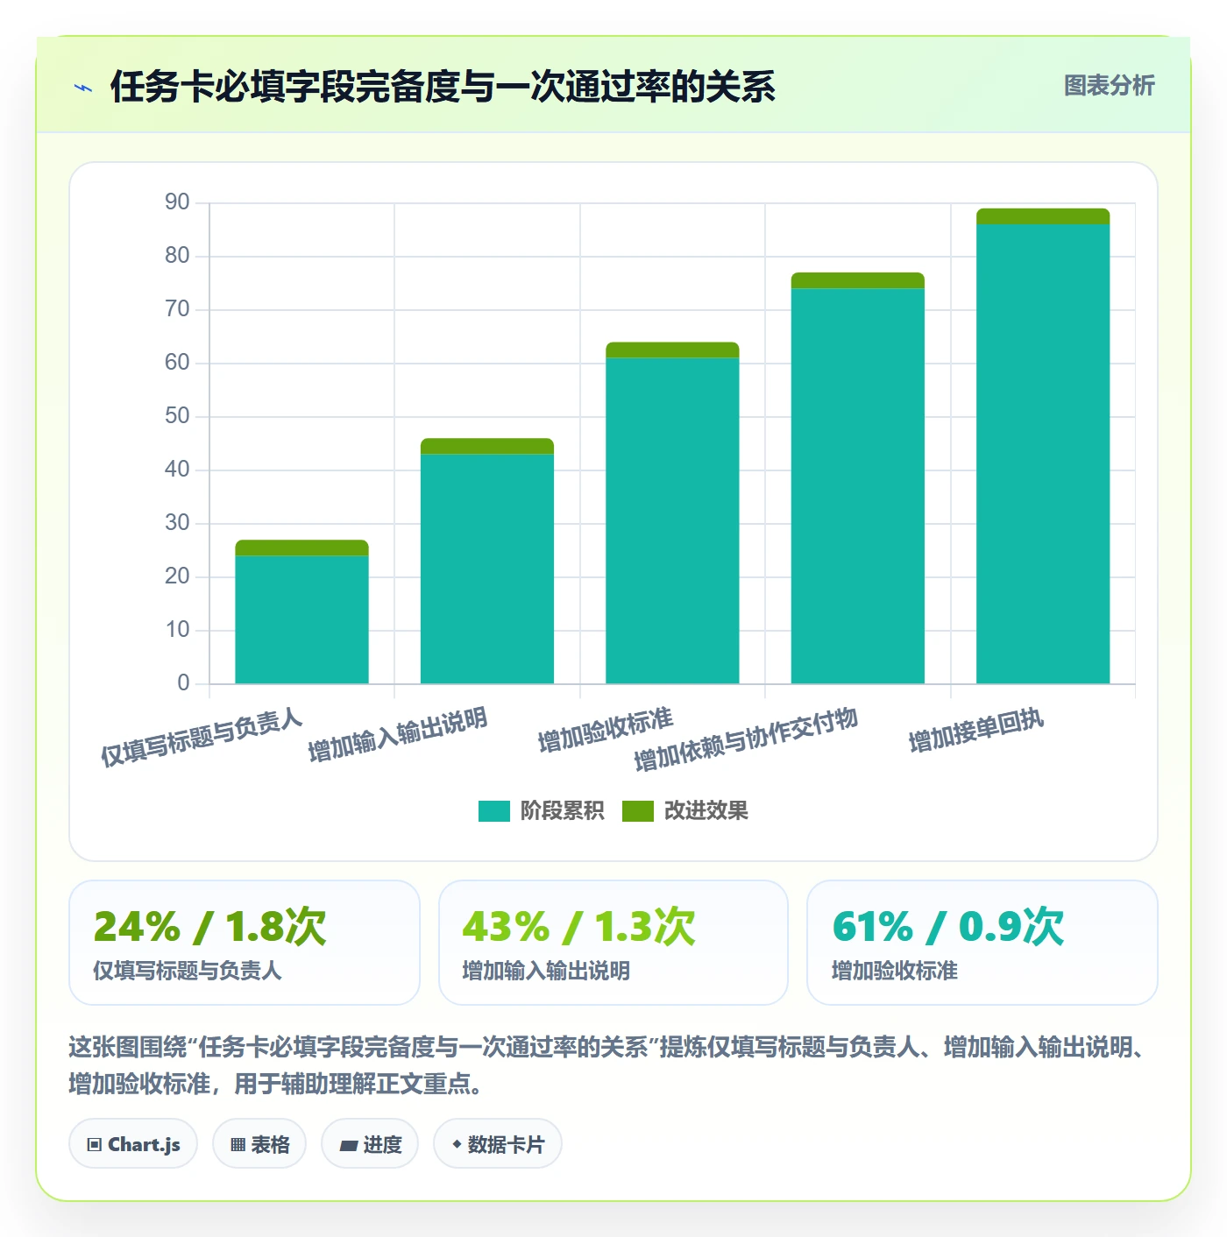Click the y-axis value 50
Viewport: 1227px width, 1237px height.
pos(177,416)
